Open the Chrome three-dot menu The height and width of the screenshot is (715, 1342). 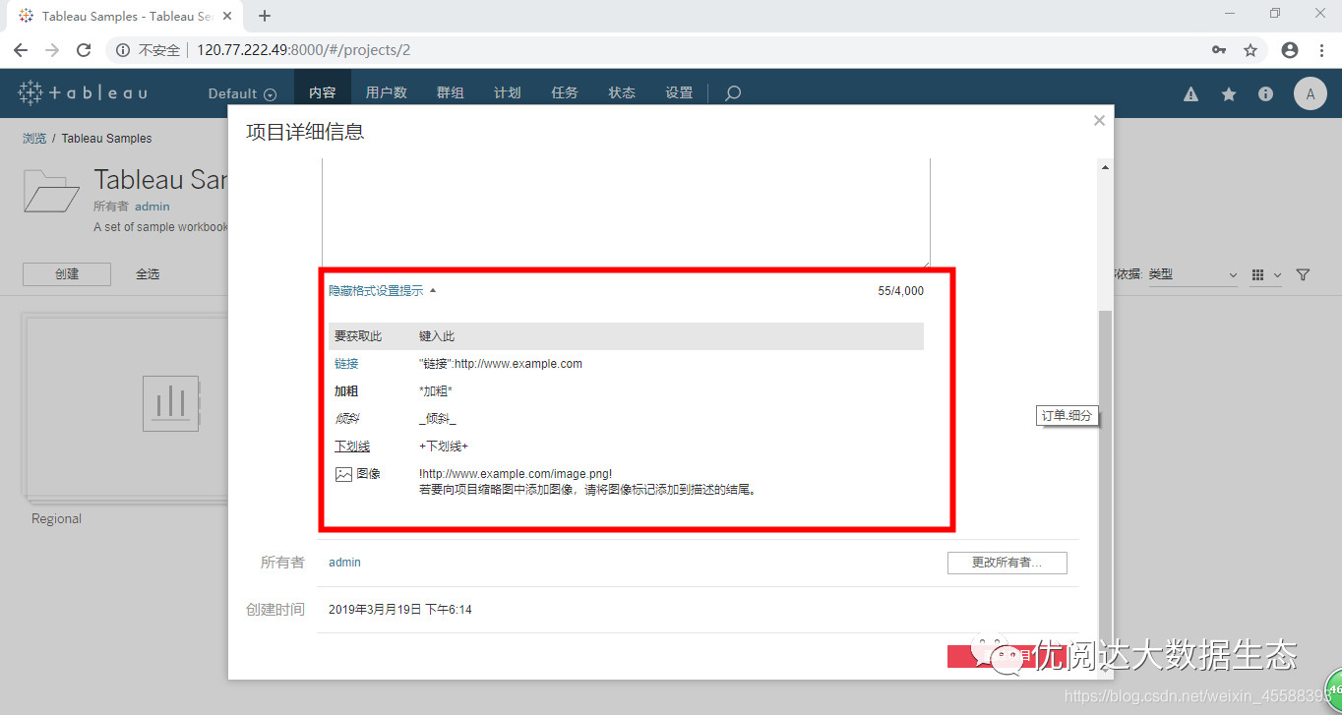tap(1321, 50)
